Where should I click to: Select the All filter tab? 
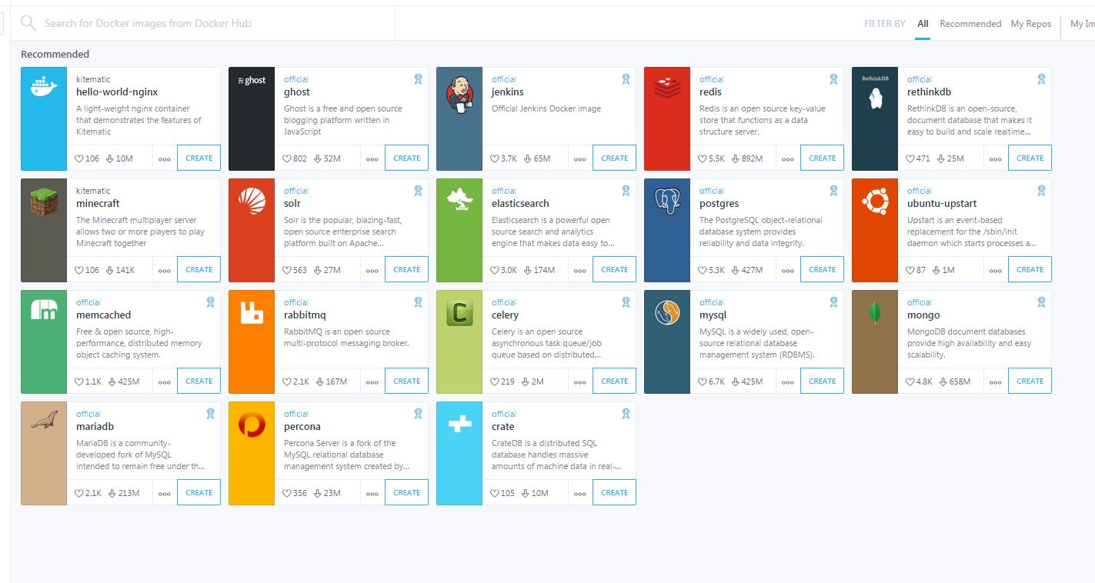point(923,24)
